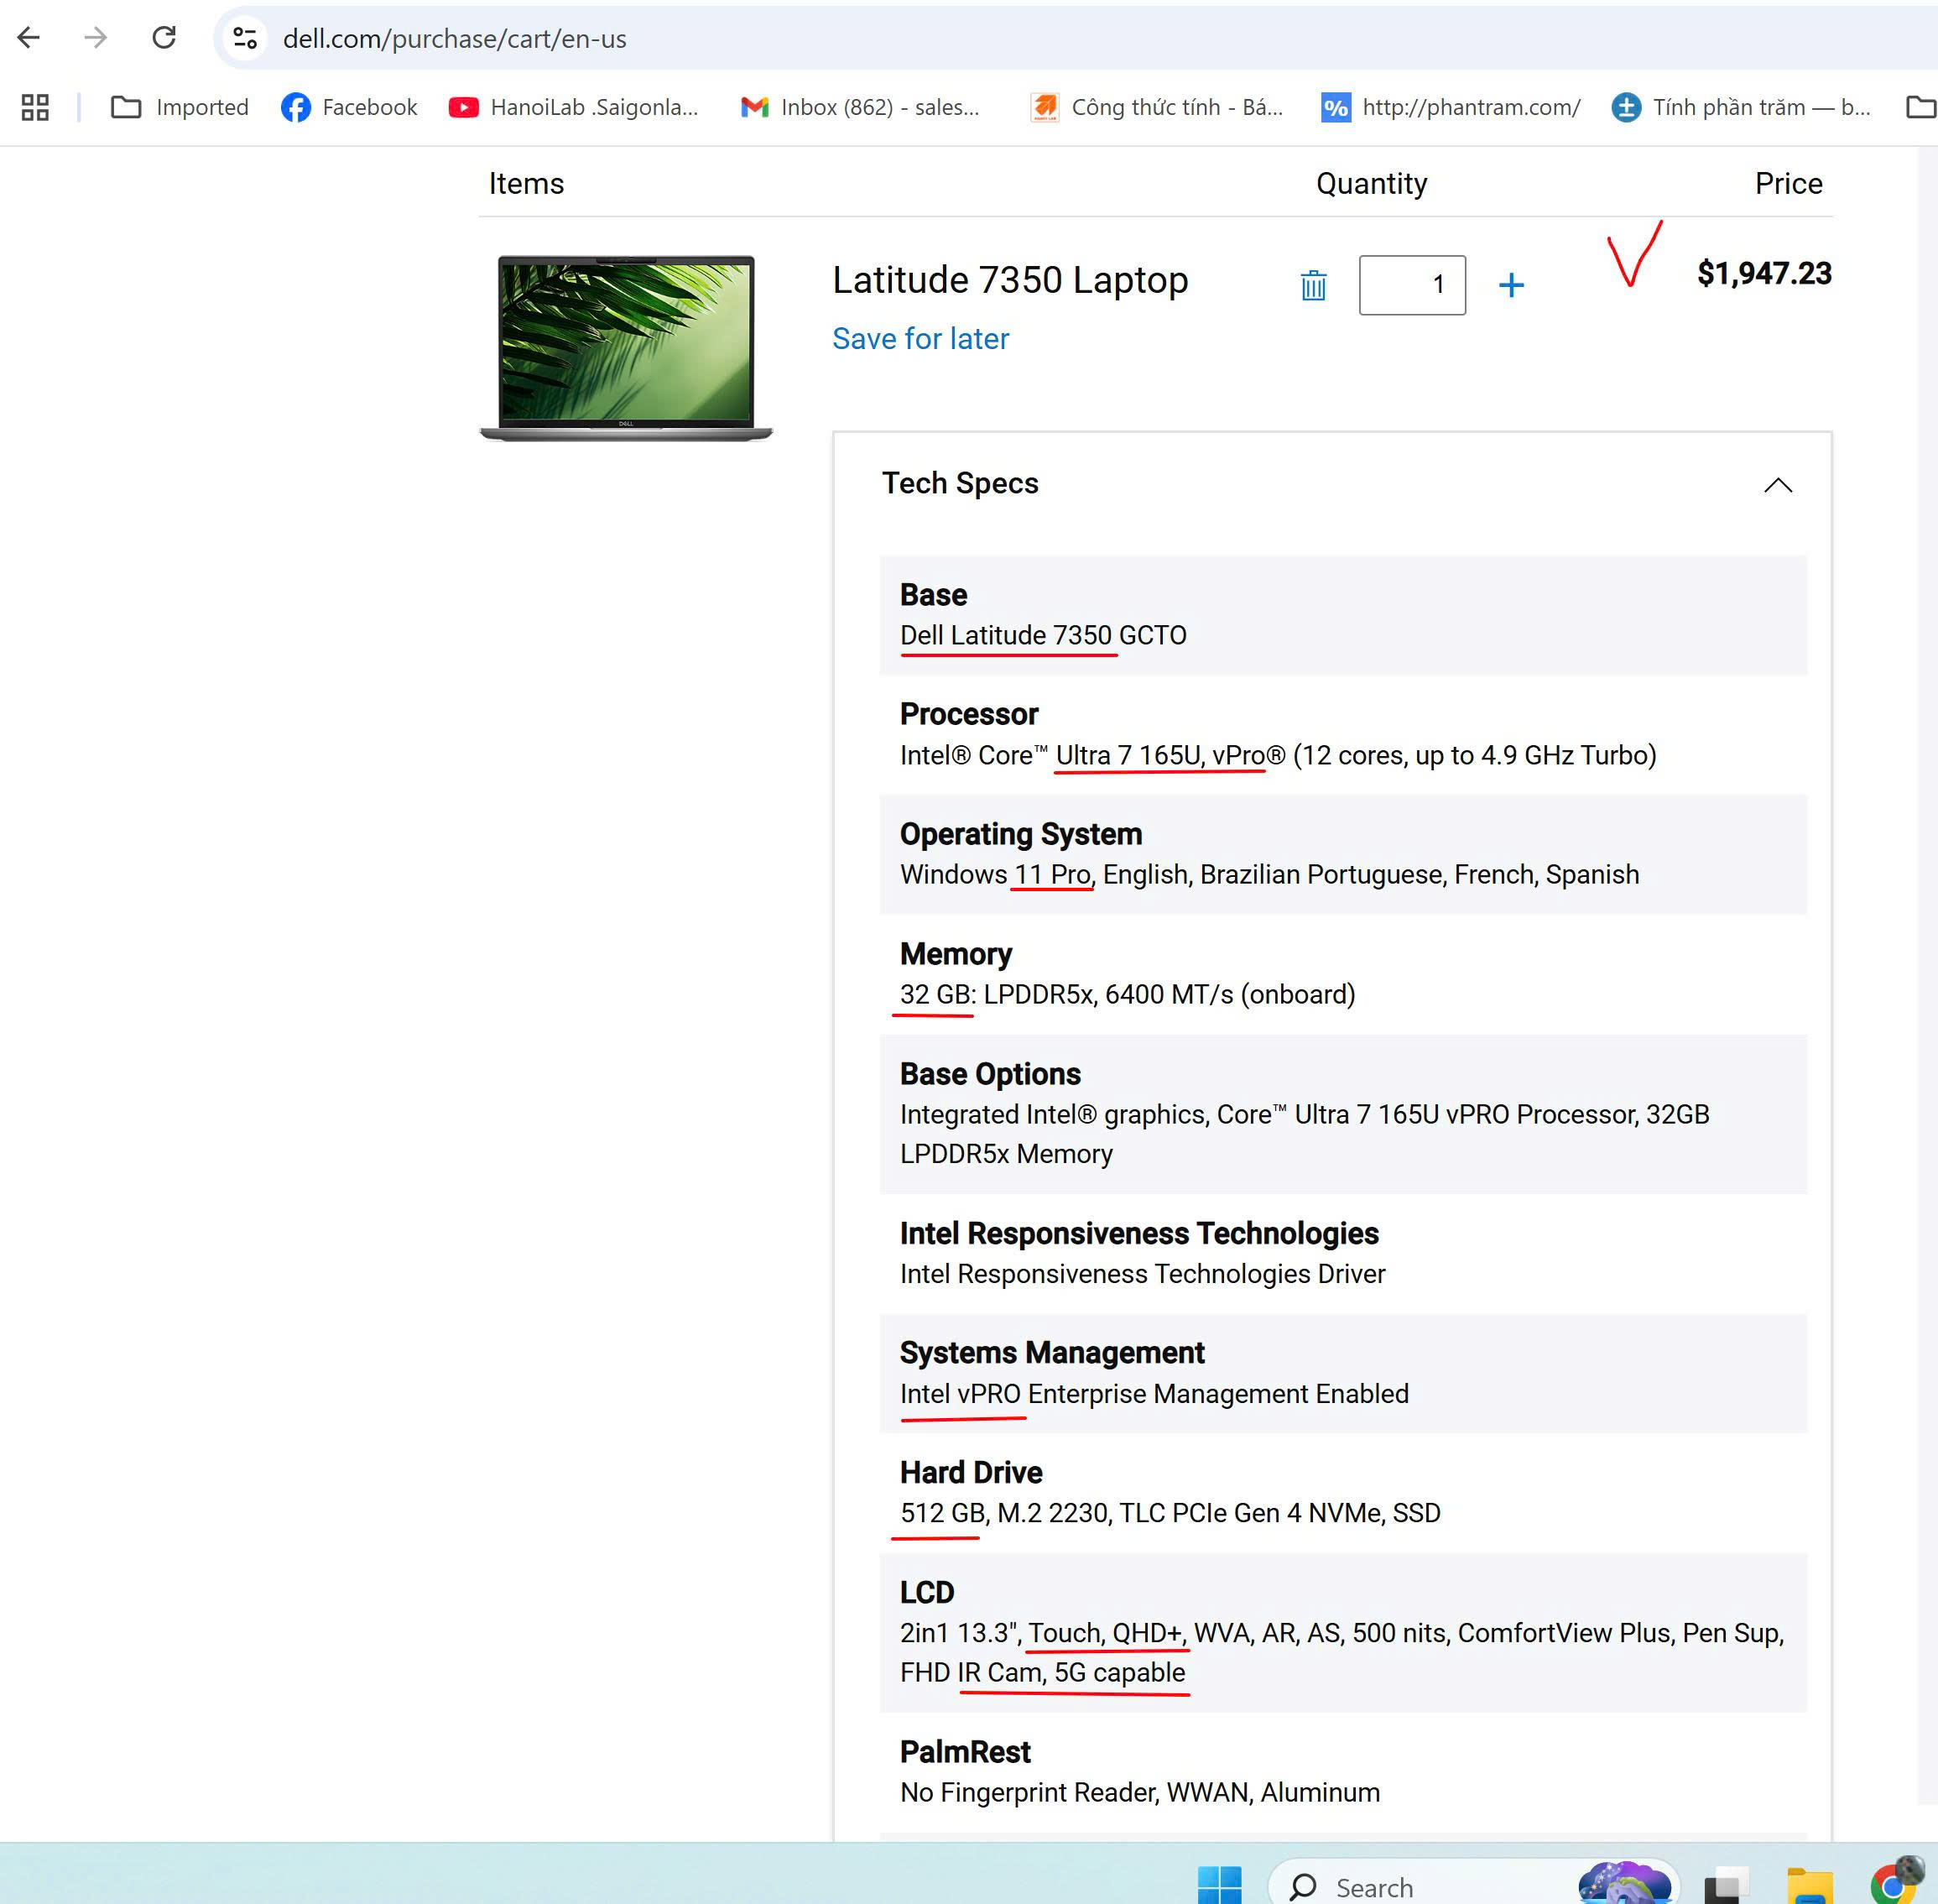Click the Items column header
The height and width of the screenshot is (1904, 1938).
click(x=526, y=183)
